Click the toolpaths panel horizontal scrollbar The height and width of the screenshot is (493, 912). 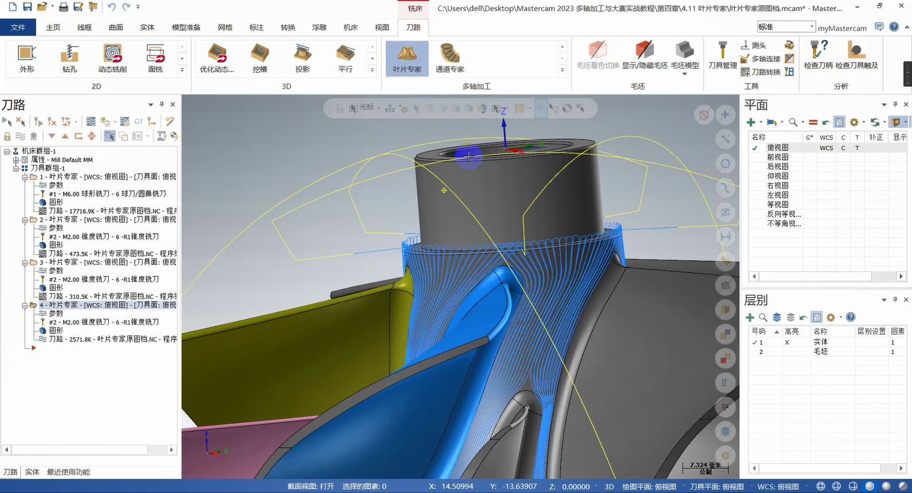click(x=80, y=450)
